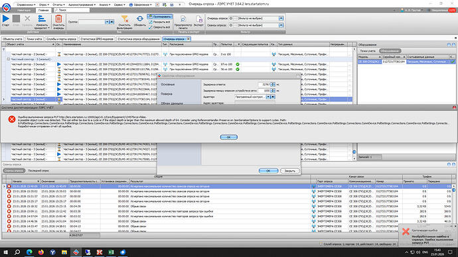Click the Уведомления notifications button

click(x=441, y=10)
